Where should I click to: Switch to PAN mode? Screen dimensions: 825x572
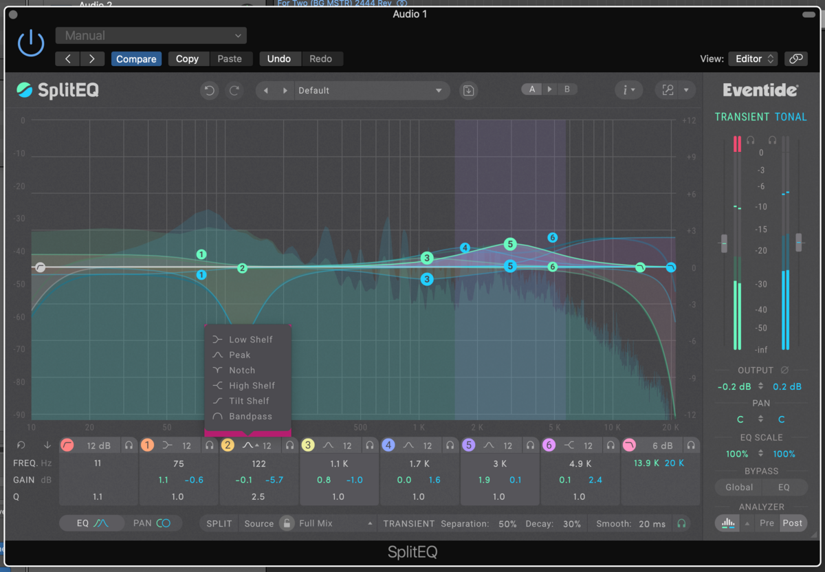click(x=153, y=523)
